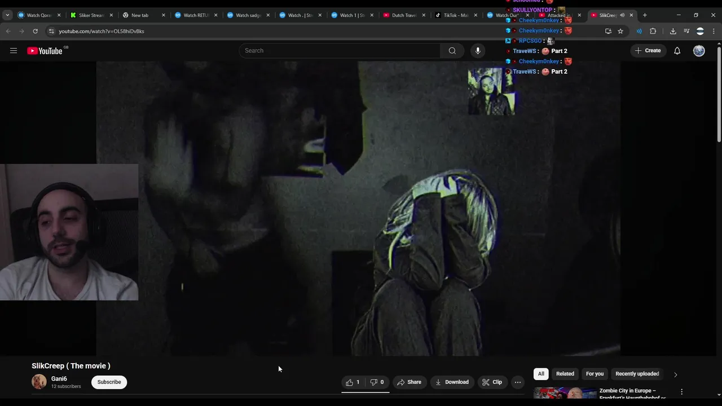The height and width of the screenshot is (406, 722).
Task: Show next filter chips arrow
Action: coord(675,374)
